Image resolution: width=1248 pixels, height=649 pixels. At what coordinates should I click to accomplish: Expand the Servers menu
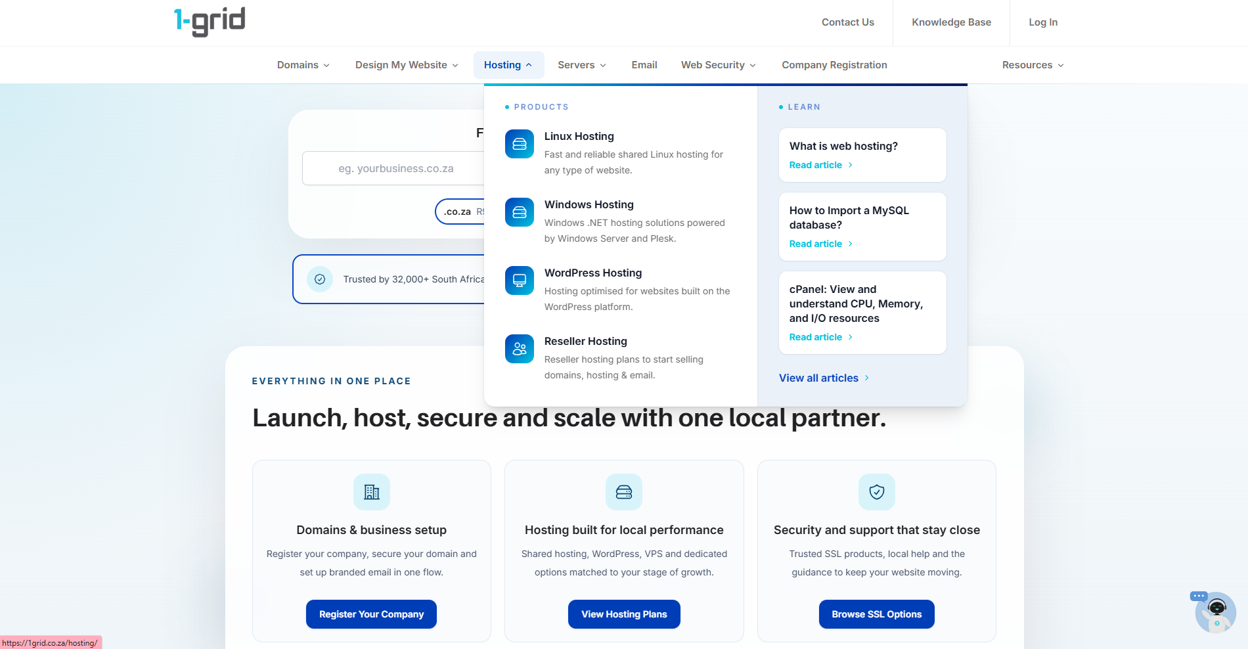click(582, 65)
